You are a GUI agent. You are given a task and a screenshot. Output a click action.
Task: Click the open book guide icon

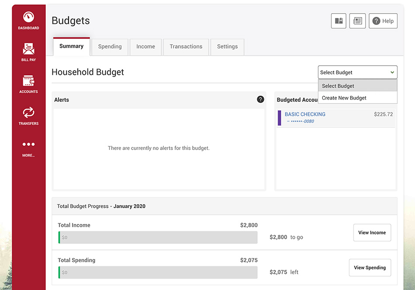pos(339,21)
